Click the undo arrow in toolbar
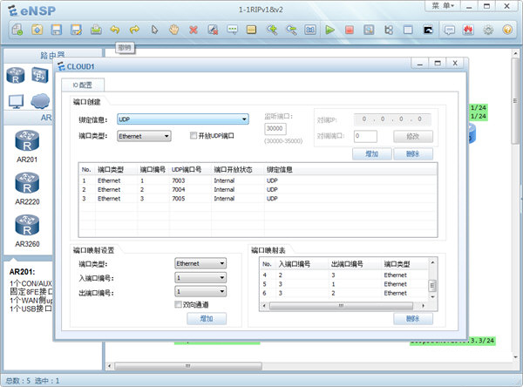Viewport: 523px width, 387px height. coord(115,30)
